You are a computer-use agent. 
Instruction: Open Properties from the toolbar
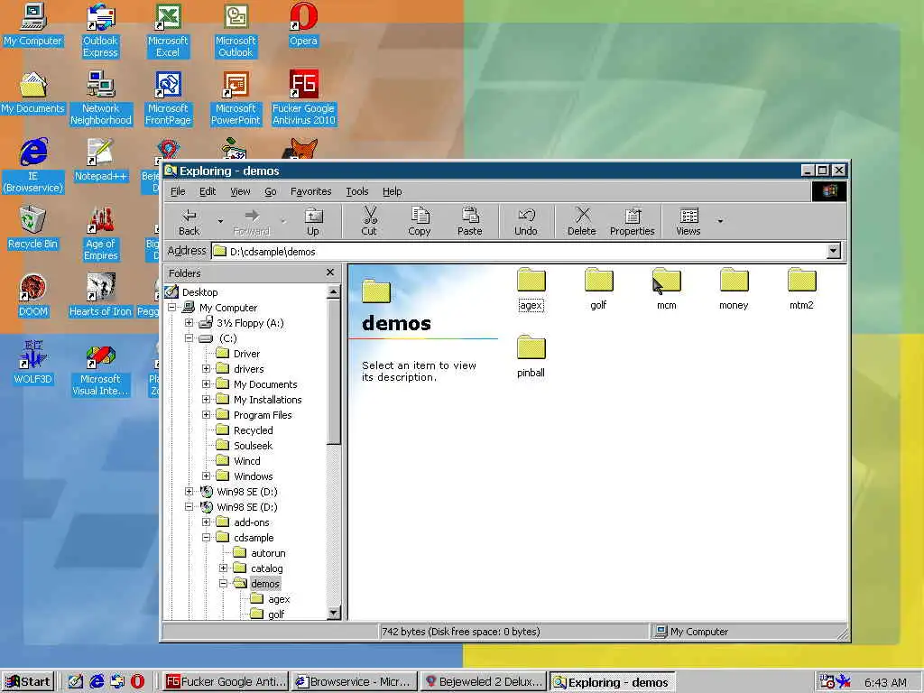[633, 222]
